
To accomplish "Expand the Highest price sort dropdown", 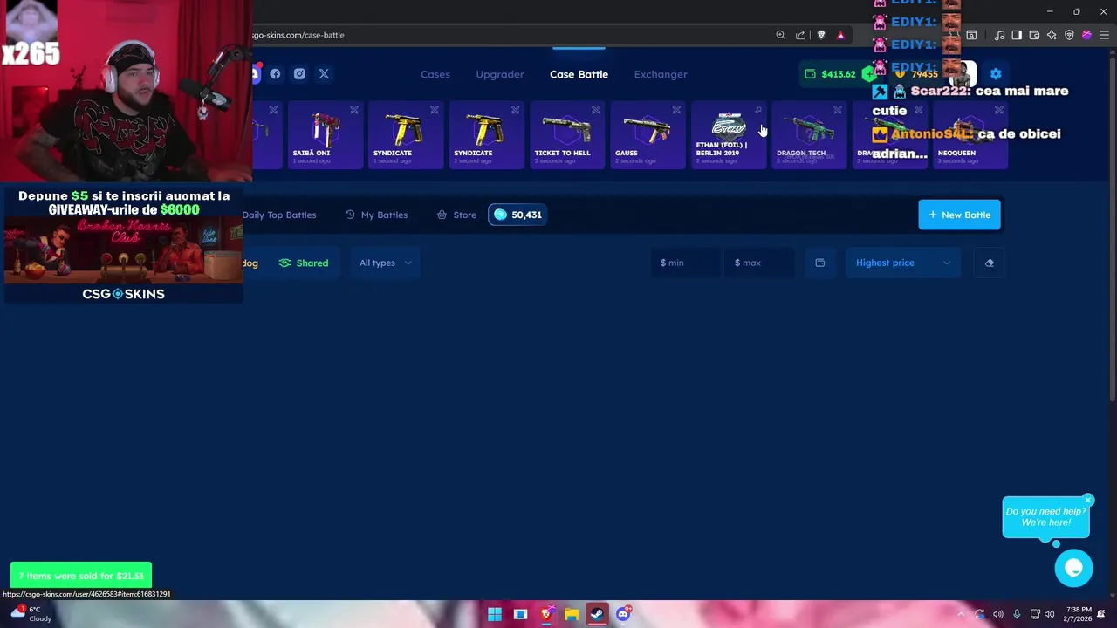I will point(902,263).
